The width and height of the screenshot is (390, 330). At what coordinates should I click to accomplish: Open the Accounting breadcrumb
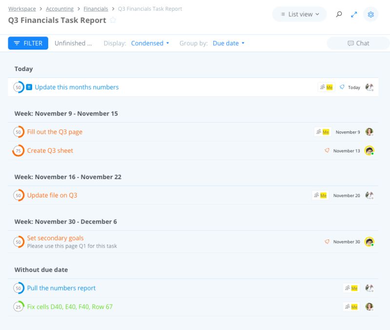(59, 8)
